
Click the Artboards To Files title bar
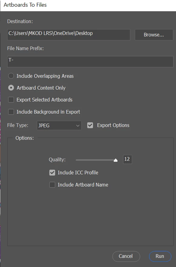click(88, 5)
